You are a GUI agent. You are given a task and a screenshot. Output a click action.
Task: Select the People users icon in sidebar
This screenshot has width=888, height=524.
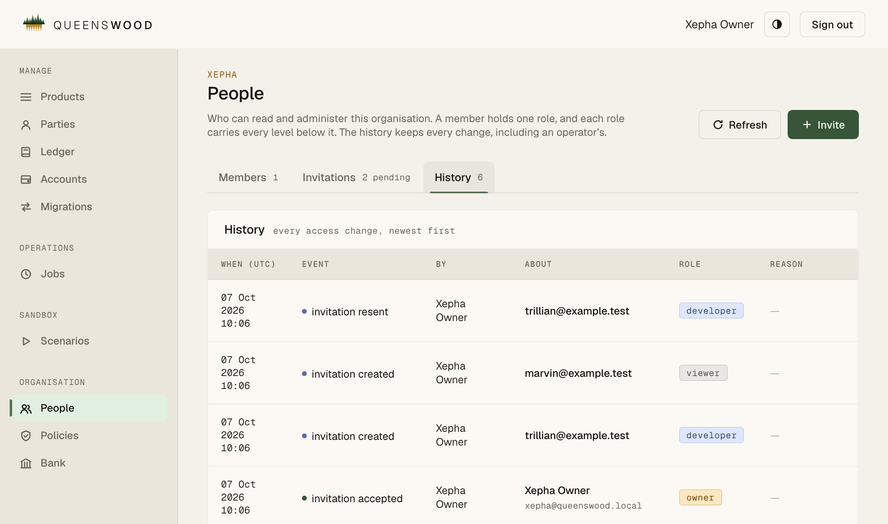(x=26, y=409)
